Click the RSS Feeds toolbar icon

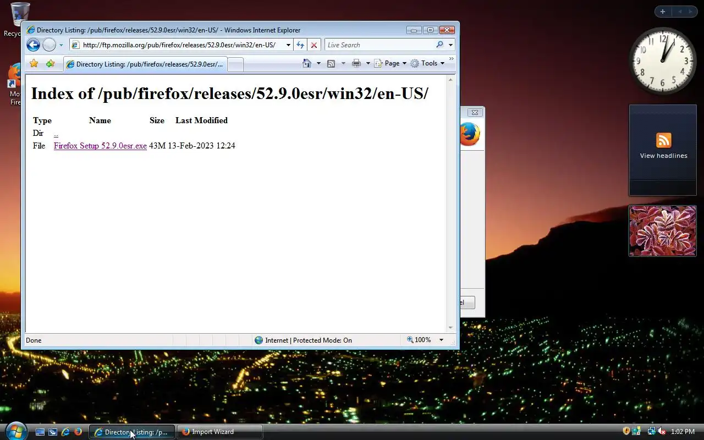[331, 63]
